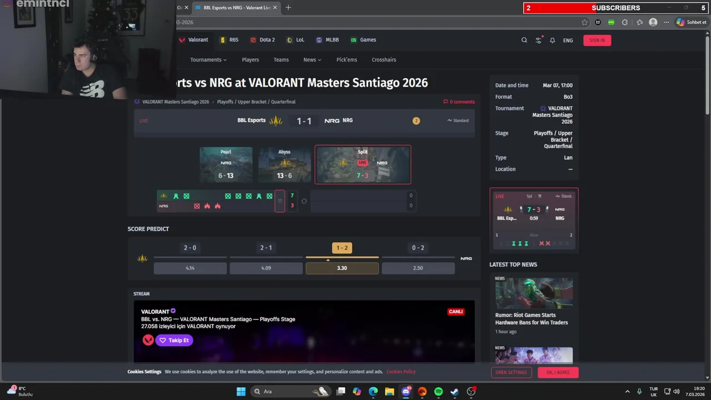Open the browser profile avatar
Viewport: 711px width, 400px height.
(653, 22)
